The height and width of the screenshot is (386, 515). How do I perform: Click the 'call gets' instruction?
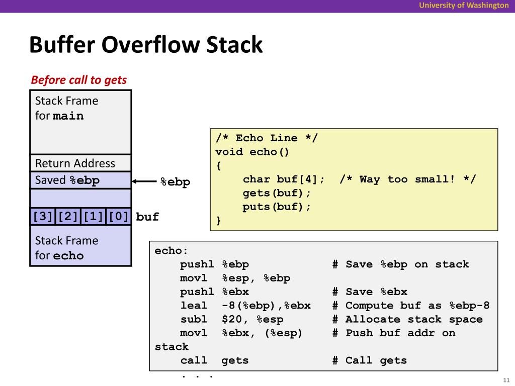pos(214,360)
